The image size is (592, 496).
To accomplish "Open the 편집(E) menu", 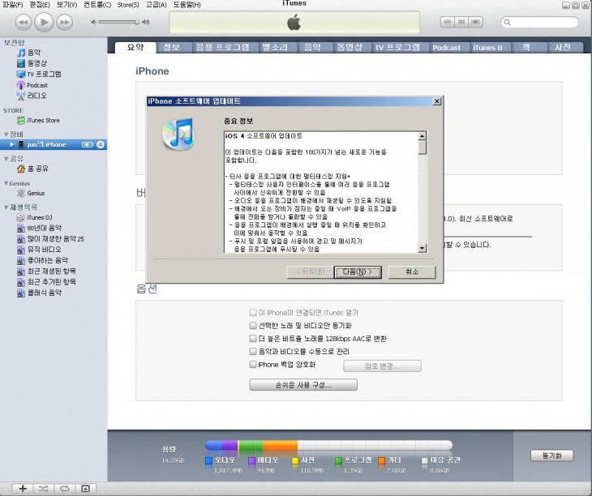I will (40, 5).
